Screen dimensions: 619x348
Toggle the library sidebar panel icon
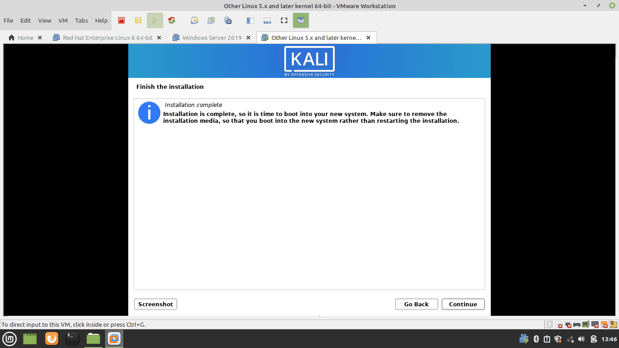[251, 20]
